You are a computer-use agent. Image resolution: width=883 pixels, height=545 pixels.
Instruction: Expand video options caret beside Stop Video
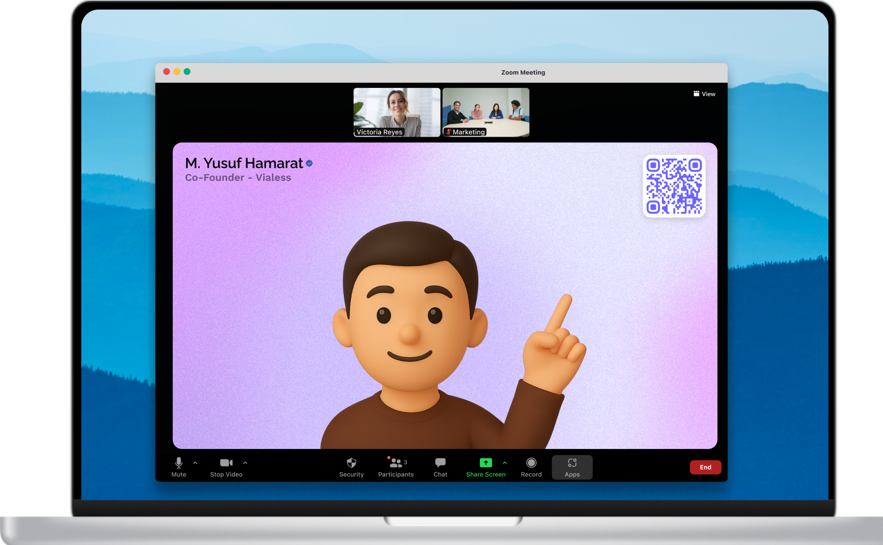point(245,463)
